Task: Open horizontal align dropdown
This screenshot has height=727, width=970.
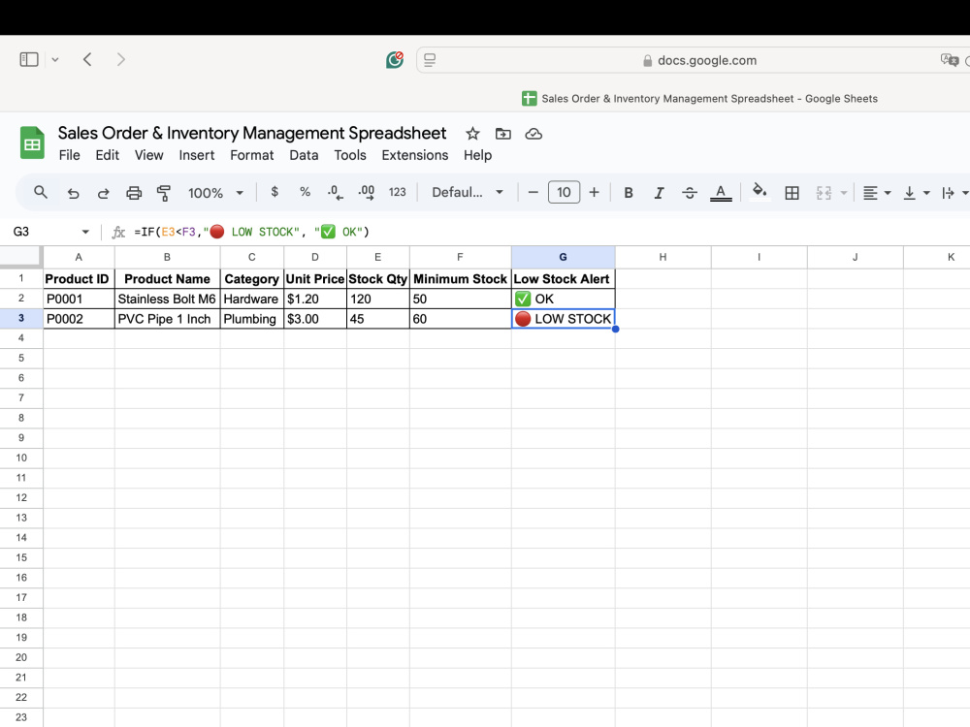Action: click(877, 193)
